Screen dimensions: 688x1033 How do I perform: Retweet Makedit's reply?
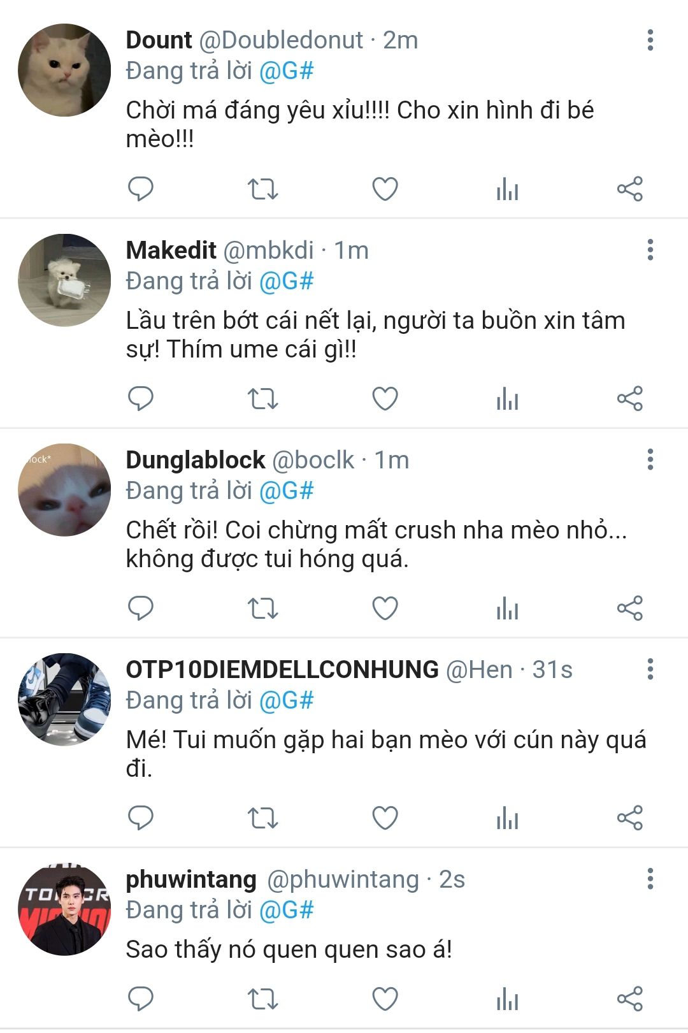[262, 399]
